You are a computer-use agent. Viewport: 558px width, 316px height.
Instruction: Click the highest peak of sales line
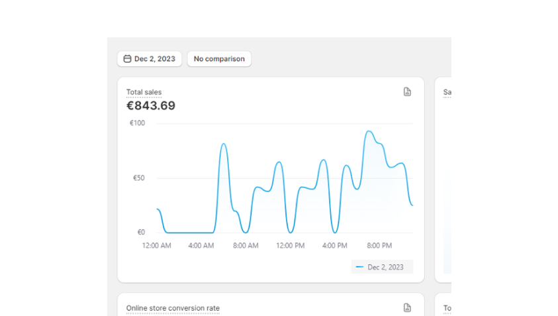coord(369,131)
